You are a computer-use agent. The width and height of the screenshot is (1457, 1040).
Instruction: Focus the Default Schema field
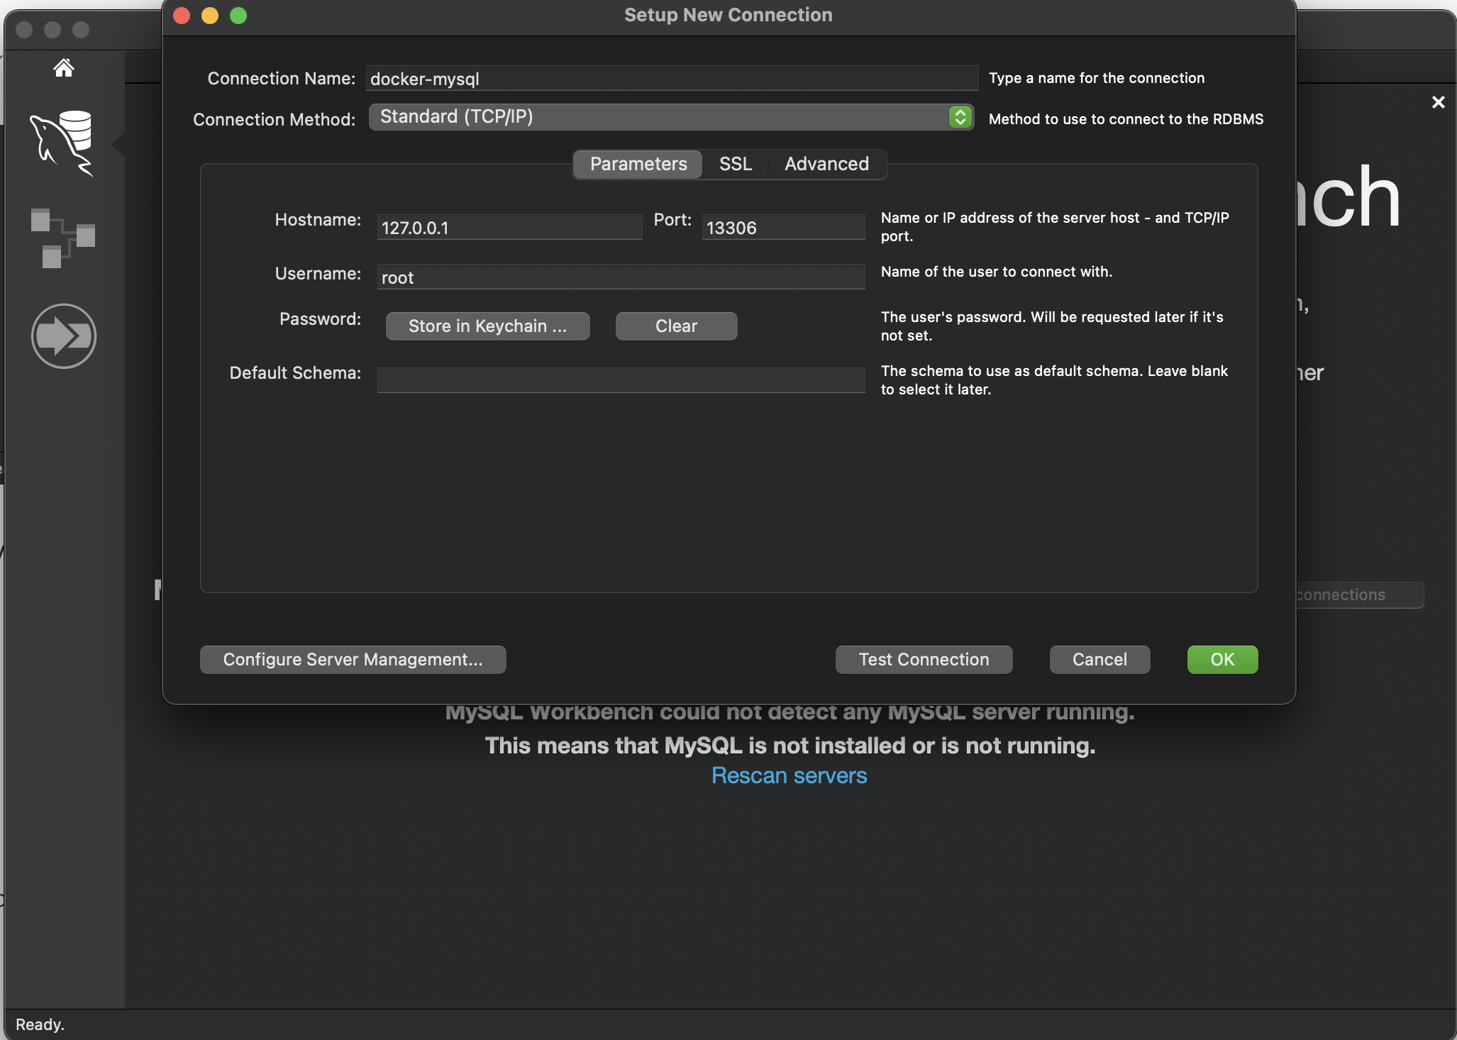coord(620,380)
